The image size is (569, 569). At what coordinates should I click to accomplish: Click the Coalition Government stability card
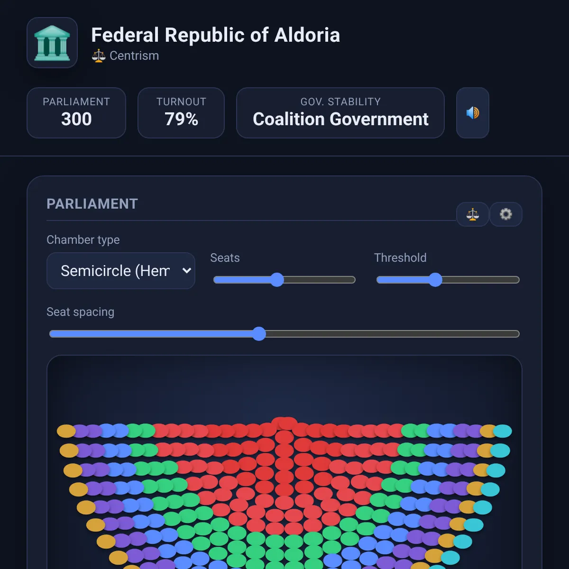tap(340, 113)
